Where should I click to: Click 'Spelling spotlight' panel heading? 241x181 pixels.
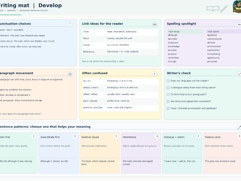182,24
